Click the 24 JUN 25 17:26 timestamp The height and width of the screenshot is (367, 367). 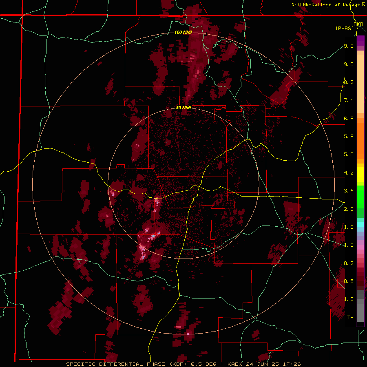click(274, 364)
